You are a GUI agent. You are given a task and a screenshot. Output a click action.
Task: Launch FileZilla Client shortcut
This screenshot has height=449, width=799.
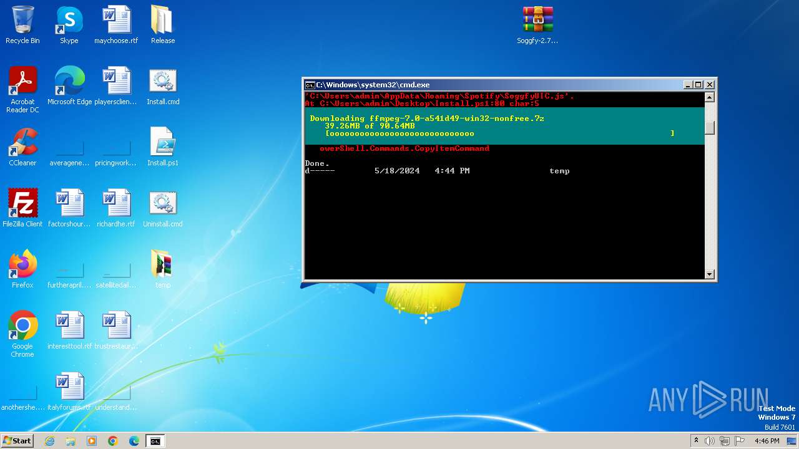click(x=22, y=208)
